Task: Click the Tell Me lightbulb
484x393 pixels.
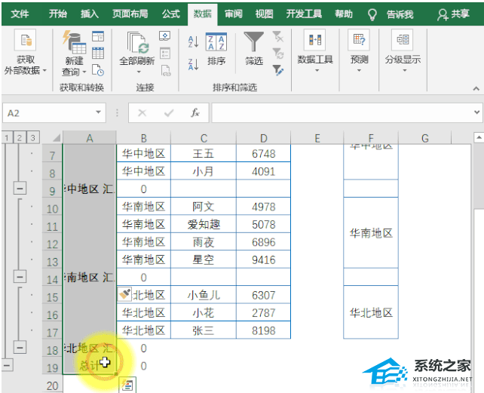Action: (x=372, y=14)
